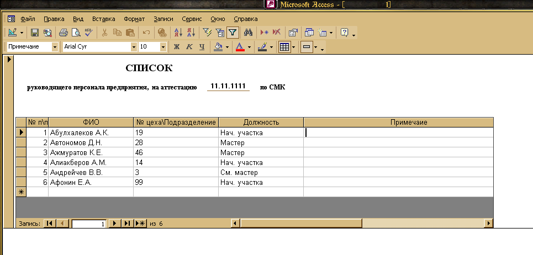Open the object selector Примечаие dropdown
Image resolution: width=533 pixels, height=255 pixels.
point(55,47)
